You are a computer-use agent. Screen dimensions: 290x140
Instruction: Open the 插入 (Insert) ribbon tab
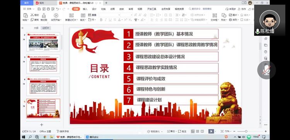point(85,9)
